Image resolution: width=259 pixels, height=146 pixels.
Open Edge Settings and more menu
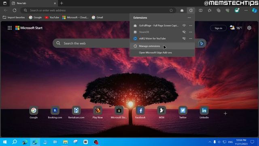[x=246, y=11]
